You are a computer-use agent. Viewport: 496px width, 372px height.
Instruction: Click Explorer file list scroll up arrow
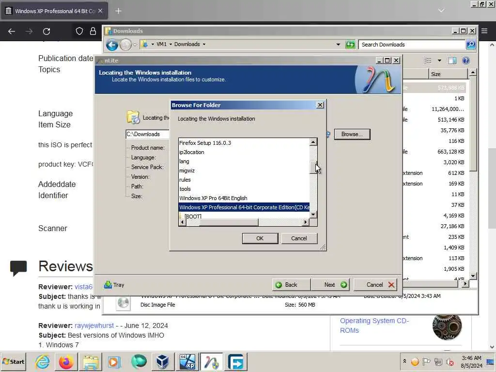tap(473, 73)
